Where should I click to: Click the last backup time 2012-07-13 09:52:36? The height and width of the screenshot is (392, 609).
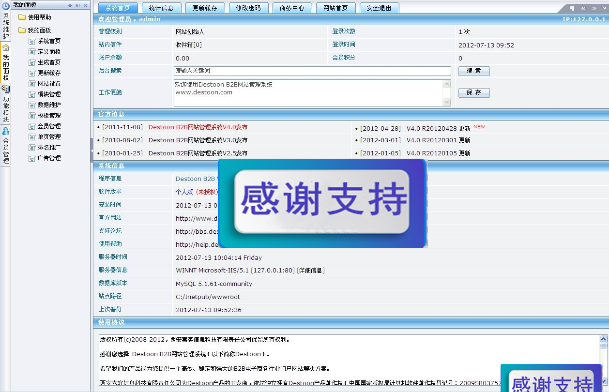coord(209,310)
